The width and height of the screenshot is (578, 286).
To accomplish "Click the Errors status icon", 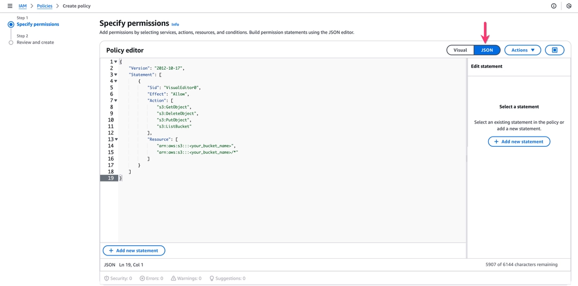I will [142, 279].
